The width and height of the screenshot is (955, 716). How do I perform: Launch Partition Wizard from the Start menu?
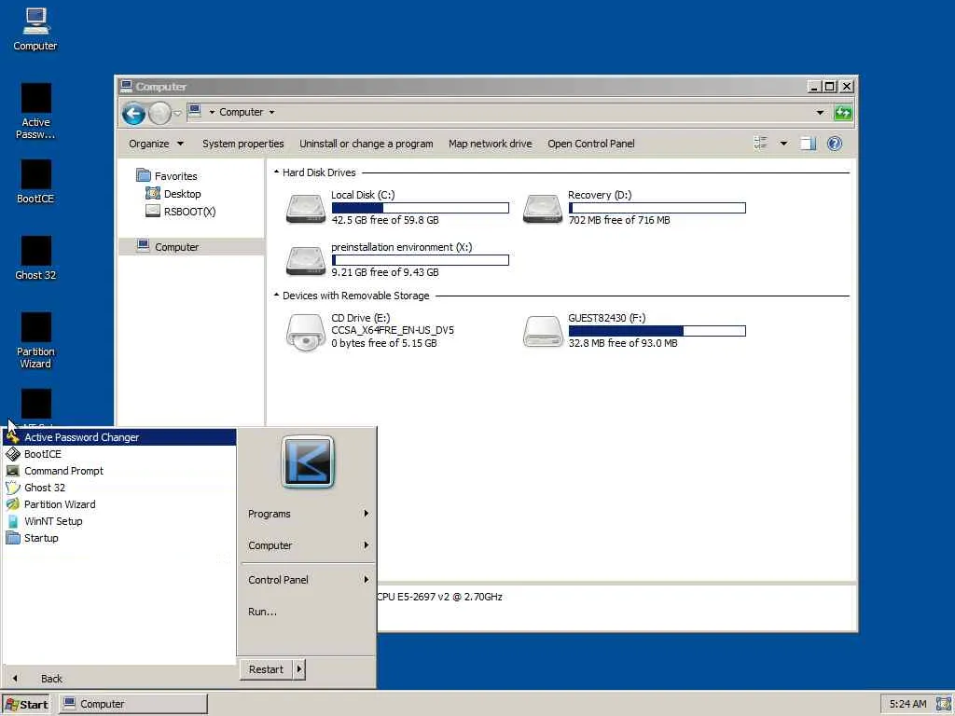[119, 504]
